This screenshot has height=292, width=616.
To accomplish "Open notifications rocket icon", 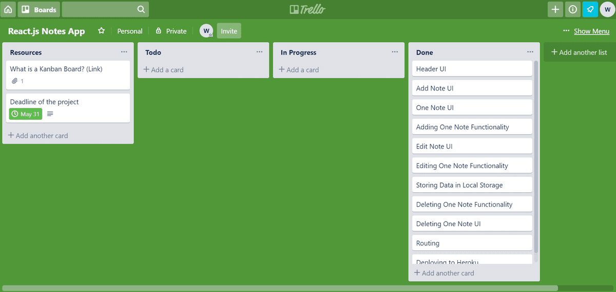I will 590,9.
